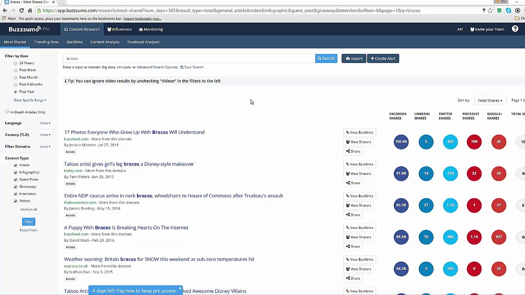Click Facebook shares bubble showing 64.2K
The width and height of the screenshot is (525, 295).
click(401, 269)
